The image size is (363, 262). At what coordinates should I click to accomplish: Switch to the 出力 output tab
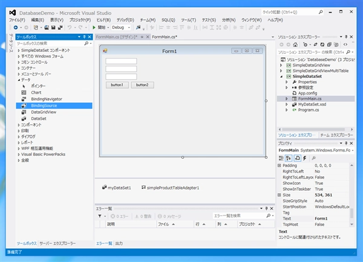119,243
